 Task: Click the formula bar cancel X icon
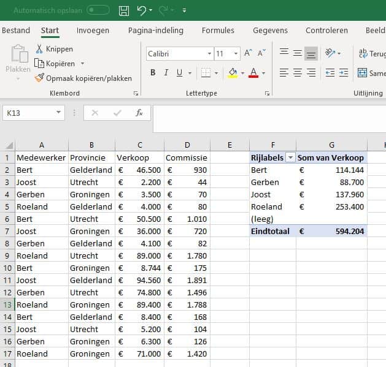pyautogui.click(x=95, y=113)
